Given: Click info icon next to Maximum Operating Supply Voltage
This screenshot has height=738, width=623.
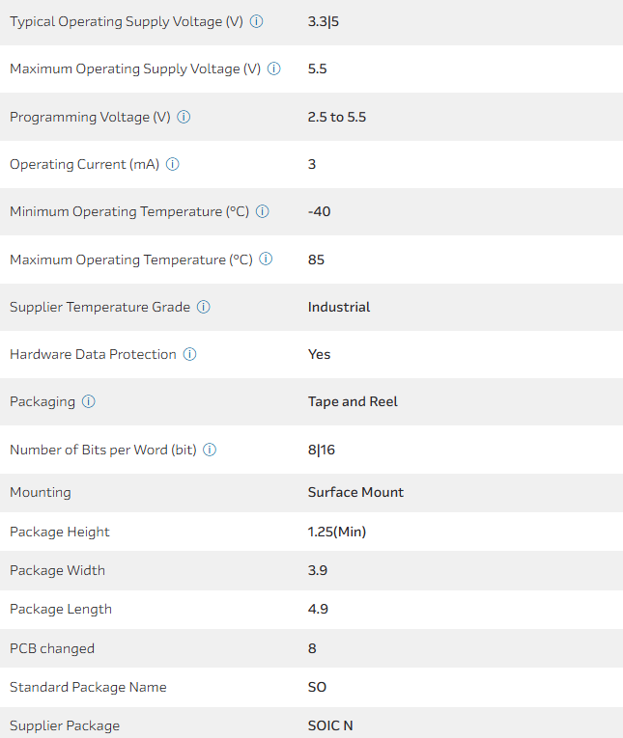Looking at the screenshot, I should point(274,68).
